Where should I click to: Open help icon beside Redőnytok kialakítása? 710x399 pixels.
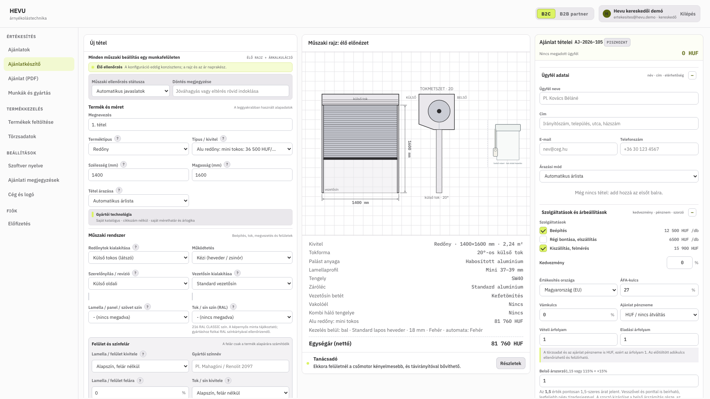click(x=136, y=247)
